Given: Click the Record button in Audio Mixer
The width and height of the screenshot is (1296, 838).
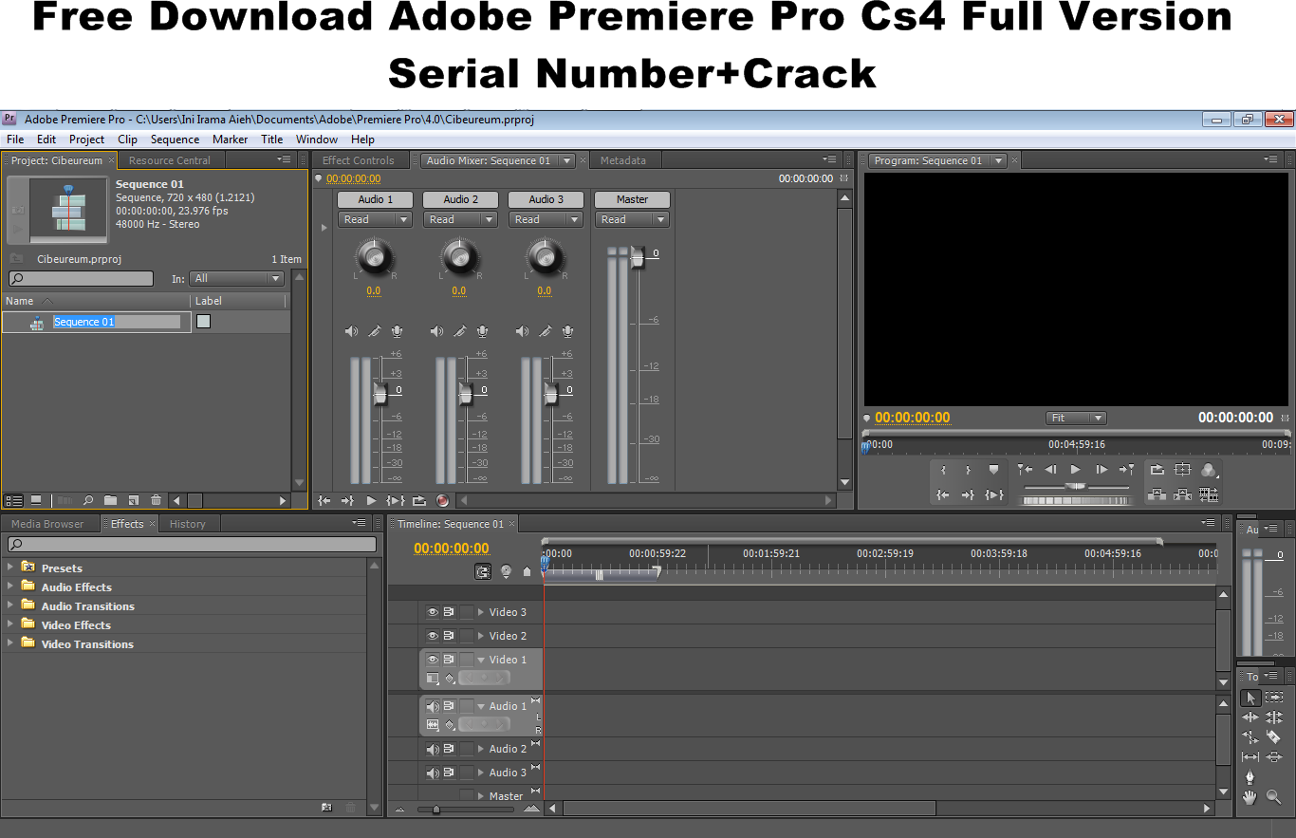Looking at the screenshot, I should tap(442, 500).
